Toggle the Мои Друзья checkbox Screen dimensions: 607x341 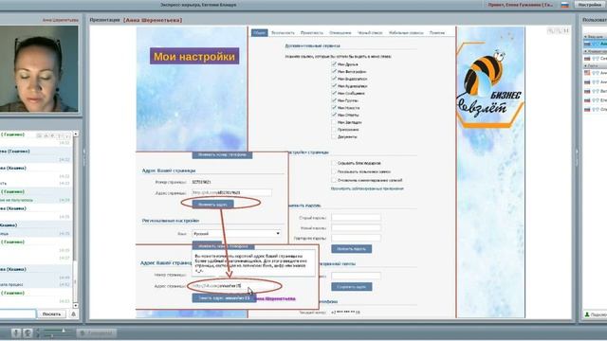[334, 64]
